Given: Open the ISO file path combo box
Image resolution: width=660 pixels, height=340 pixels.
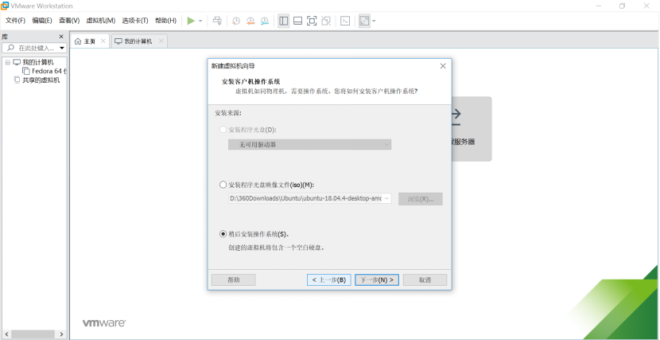Looking at the screenshot, I should tap(310, 198).
